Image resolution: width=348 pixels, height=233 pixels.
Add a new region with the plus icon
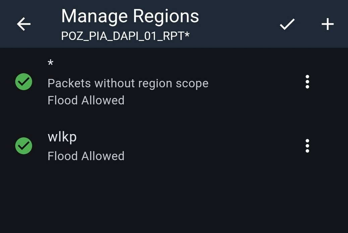point(328,24)
